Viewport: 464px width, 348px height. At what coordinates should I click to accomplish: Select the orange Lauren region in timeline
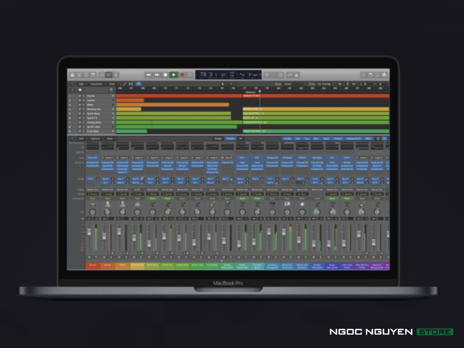(130, 100)
